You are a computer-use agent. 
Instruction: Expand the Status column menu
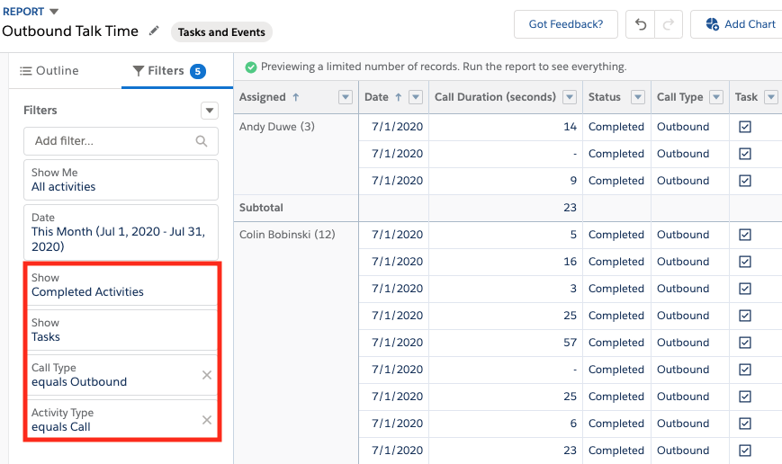637,97
